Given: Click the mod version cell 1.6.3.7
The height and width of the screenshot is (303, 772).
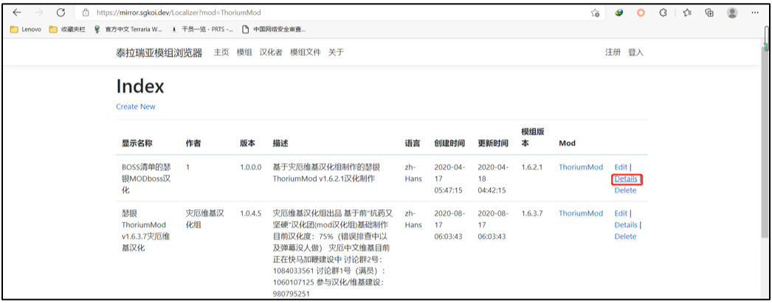Looking at the screenshot, I should coord(531,214).
